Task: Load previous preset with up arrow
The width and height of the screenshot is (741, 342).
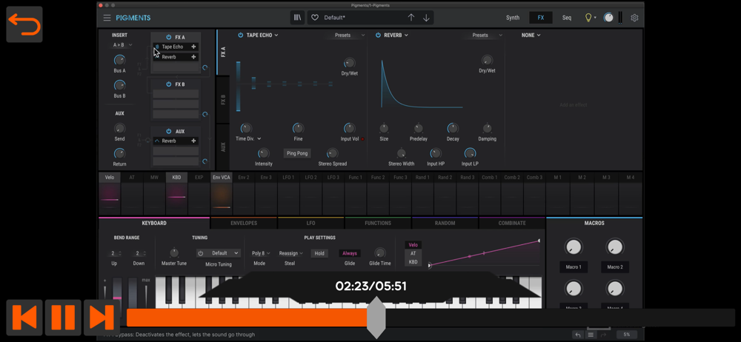Action: coord(411,18)
